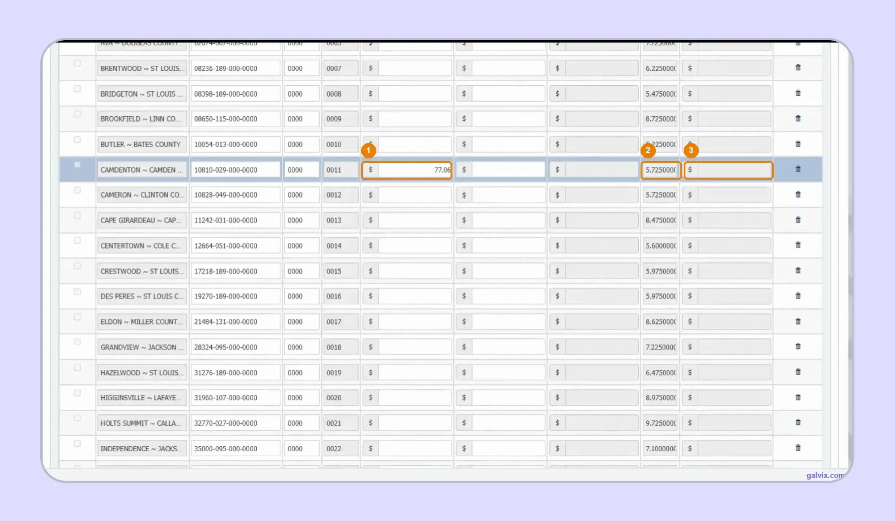Click the CAPE GIRARDEAU jurisdiction name field
Viewport: 895px width, 521px height.
142,220
